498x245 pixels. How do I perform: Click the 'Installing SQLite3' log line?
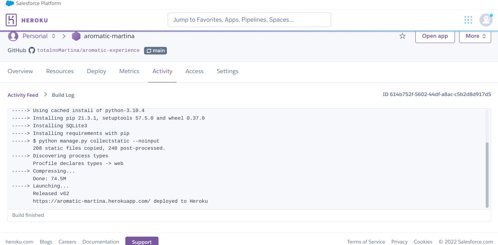pos(50,126)
